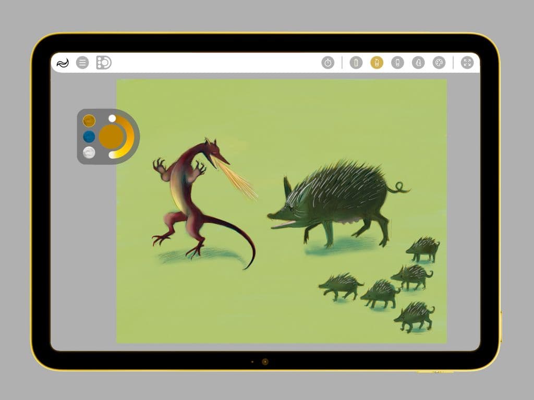Image resolution: width=534 pixels, height=400 pixels.
Task: Pick the blue swatch in the color panel
Action: tap(89, 137)
